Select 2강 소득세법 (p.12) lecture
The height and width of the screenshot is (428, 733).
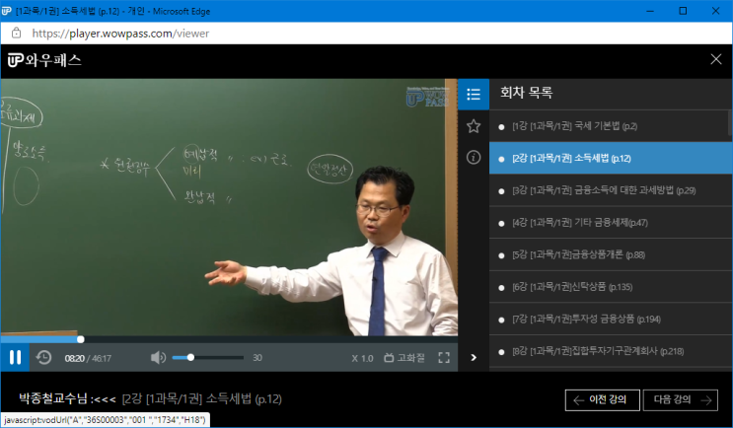pyautogui.click(x=611, y=159)
